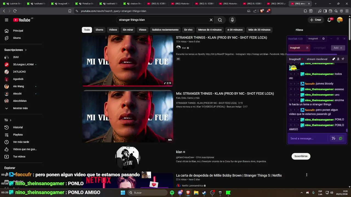Share this page via address bar icon
Screen dimensions: 351x197
click(x=255, y=11)
